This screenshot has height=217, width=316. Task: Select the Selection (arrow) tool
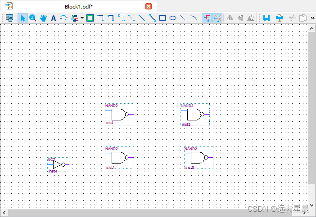coord(23,18)
